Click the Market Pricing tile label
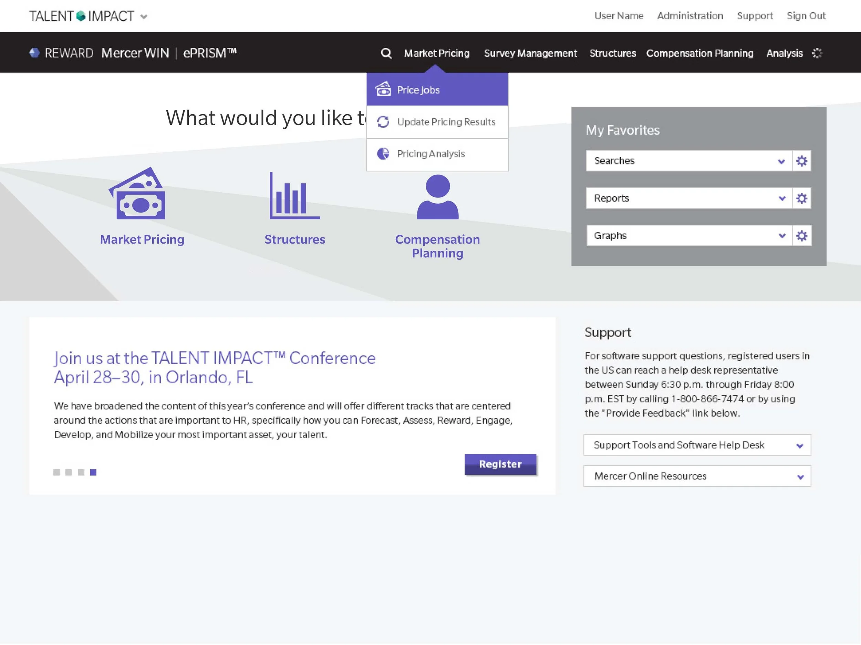The image size is (861, 645). point(142,239)
